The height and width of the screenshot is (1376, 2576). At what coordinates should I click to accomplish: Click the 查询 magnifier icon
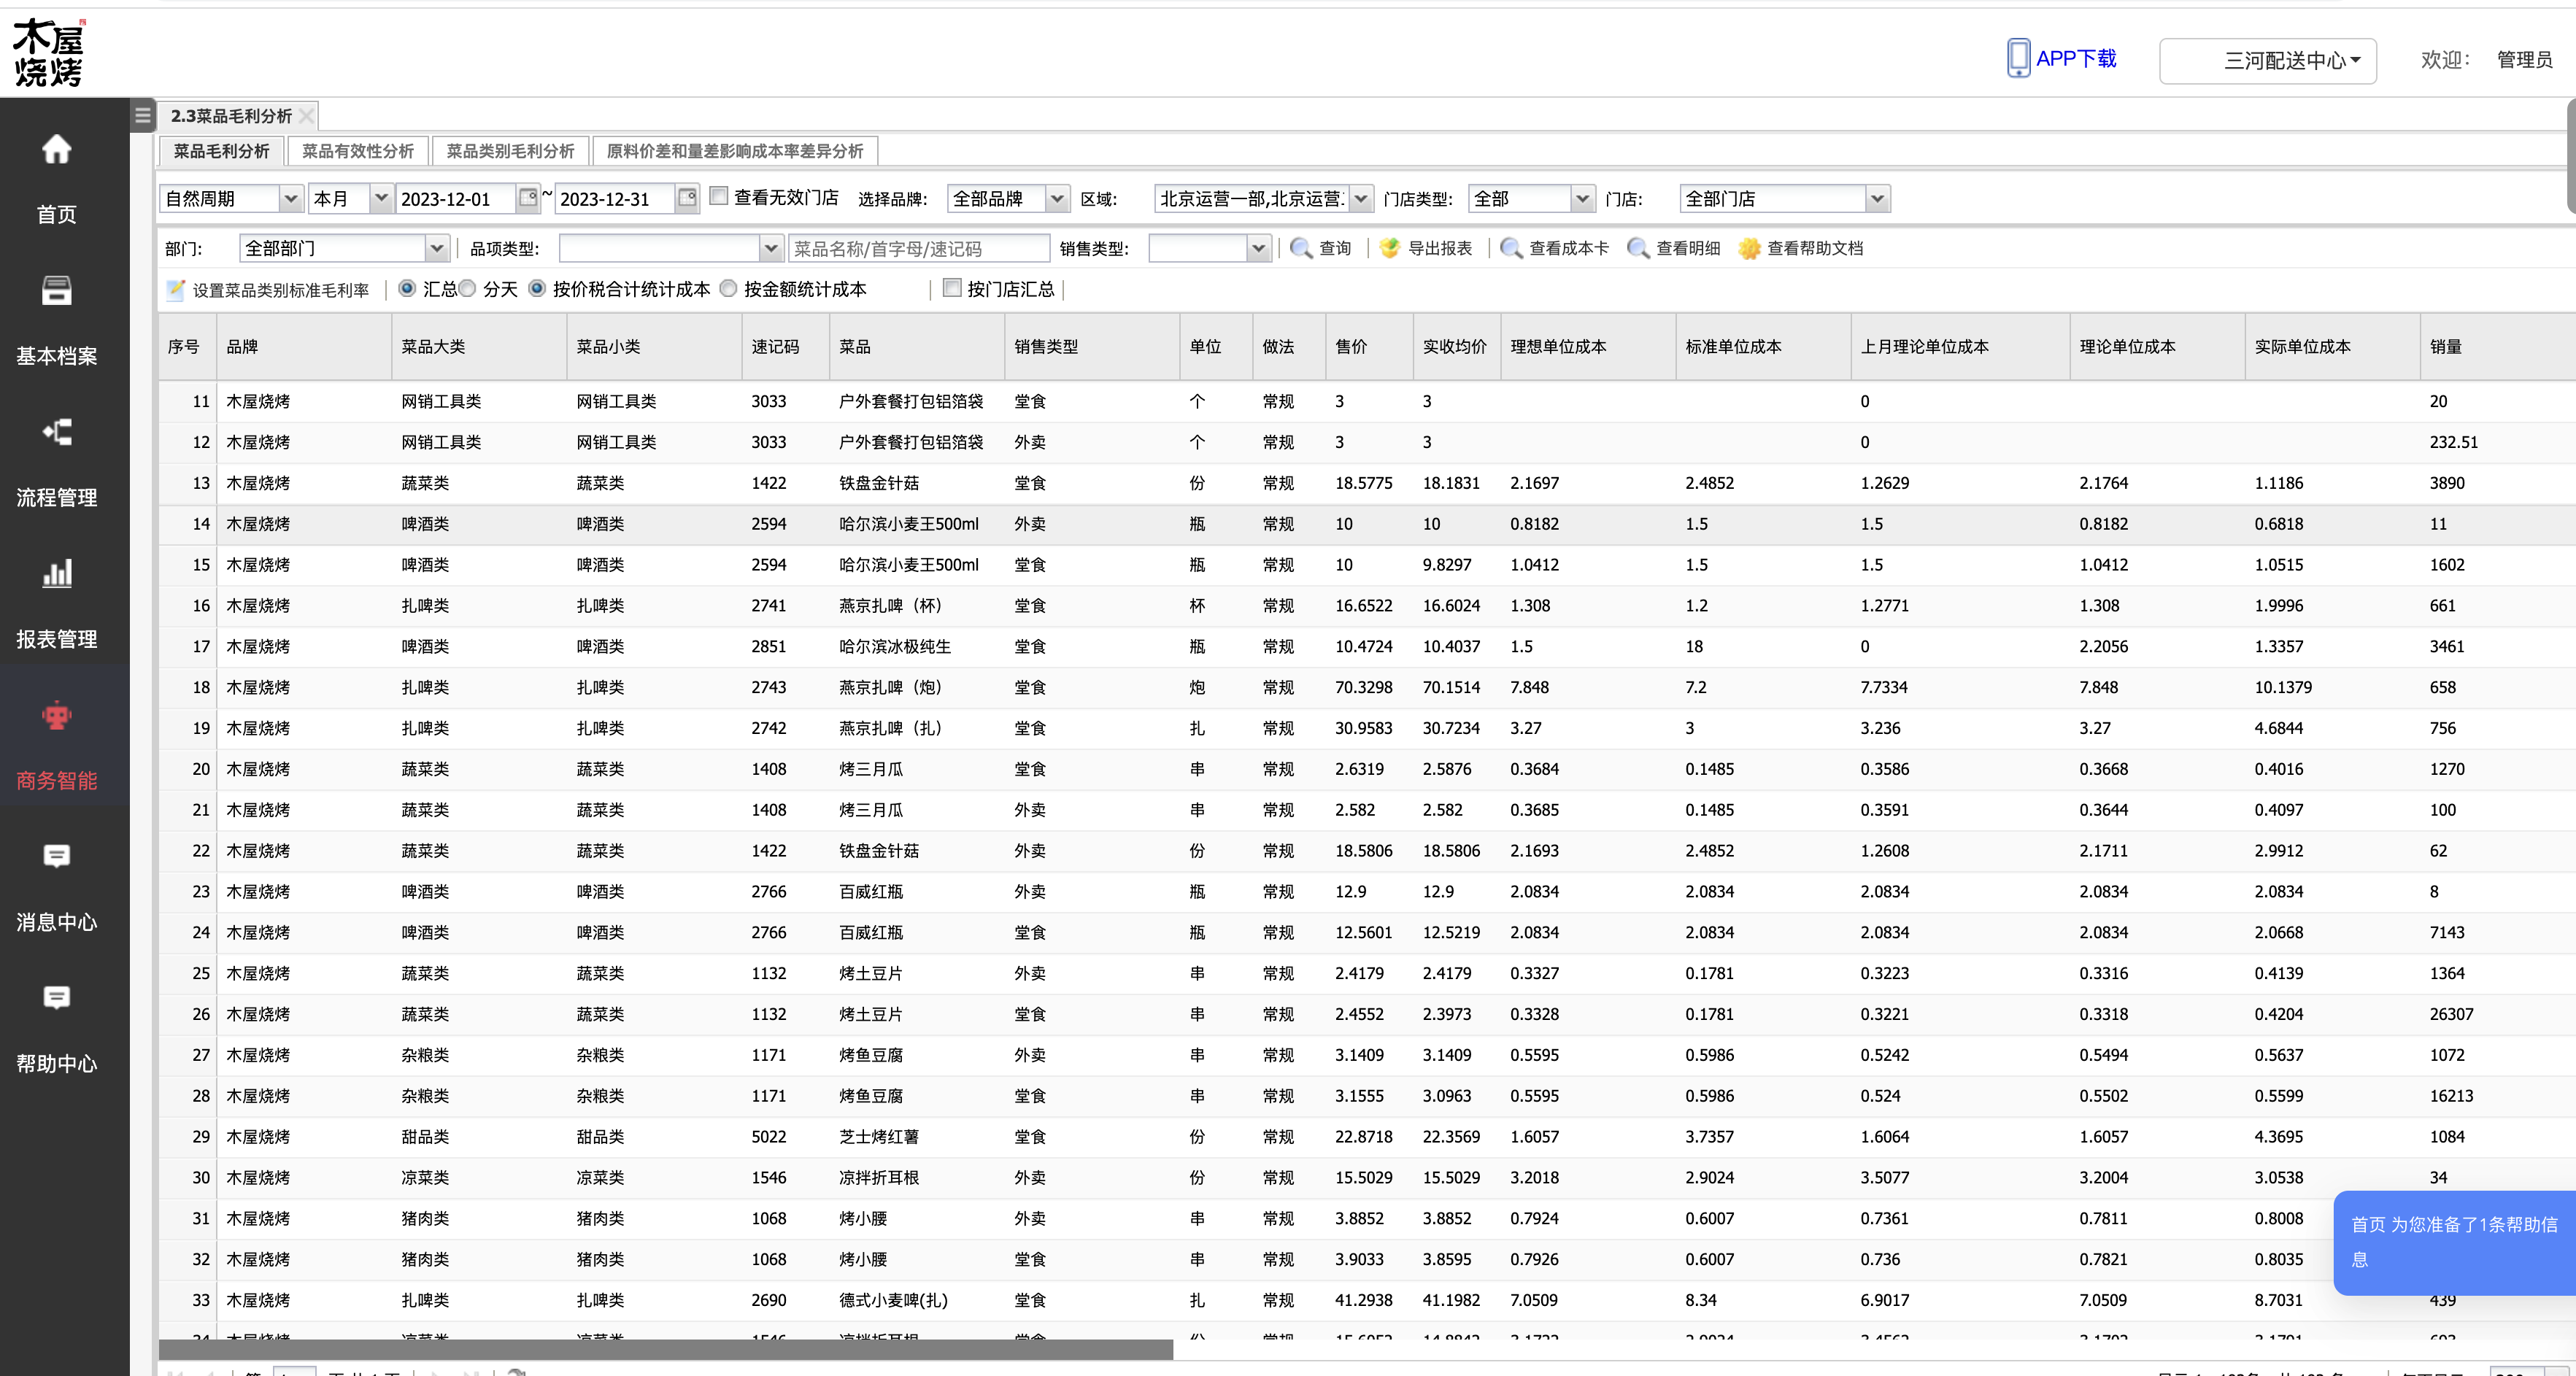click(1301, 248)
